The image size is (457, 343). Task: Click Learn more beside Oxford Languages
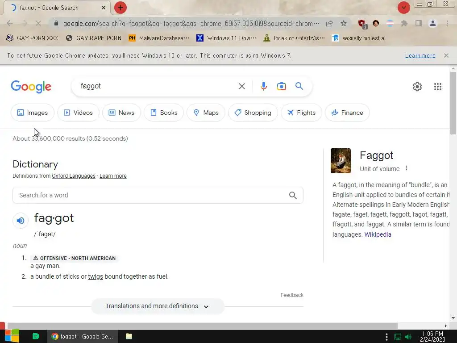[113, 176]
